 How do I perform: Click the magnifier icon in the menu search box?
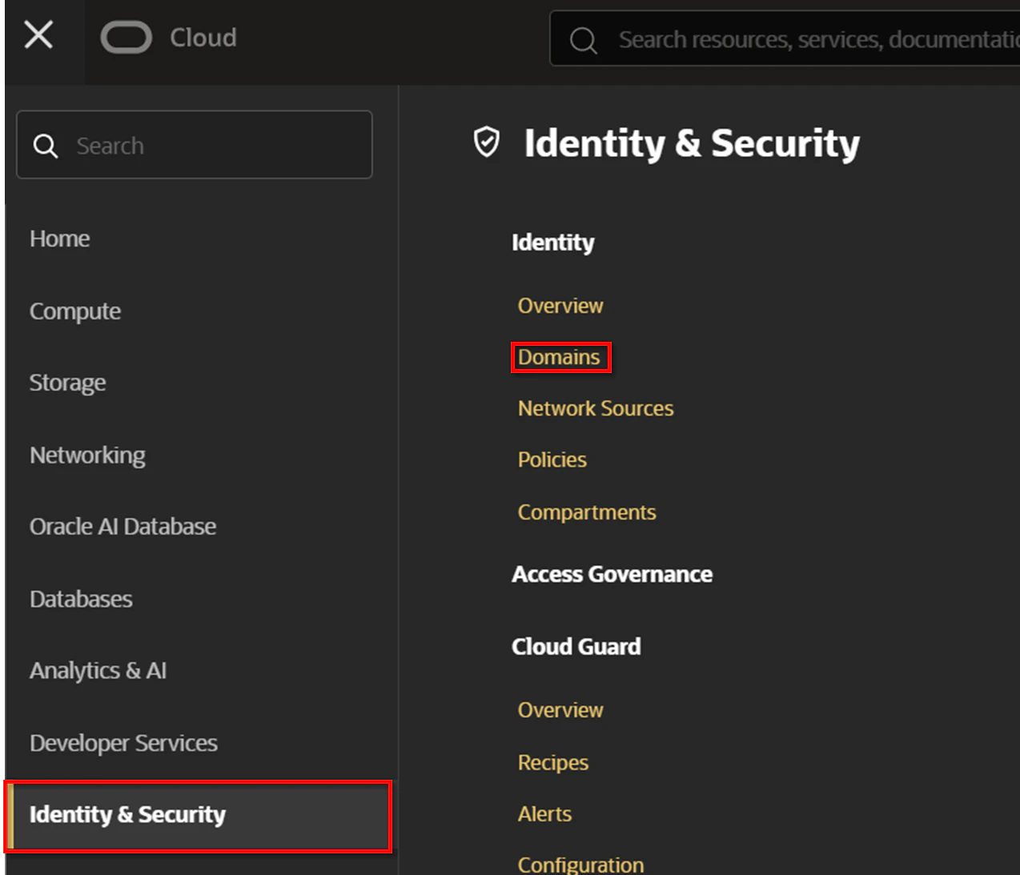[x=46, y=146]
